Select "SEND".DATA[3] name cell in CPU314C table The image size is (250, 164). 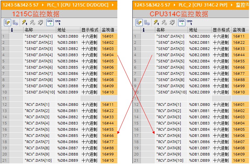tap(171, 49)
